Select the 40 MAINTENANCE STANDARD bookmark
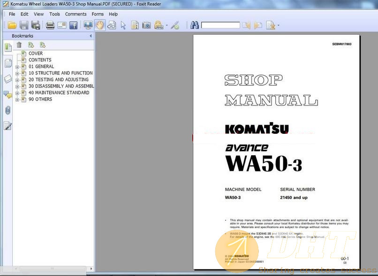Screen dimensions: 378x276 (59, 93)
